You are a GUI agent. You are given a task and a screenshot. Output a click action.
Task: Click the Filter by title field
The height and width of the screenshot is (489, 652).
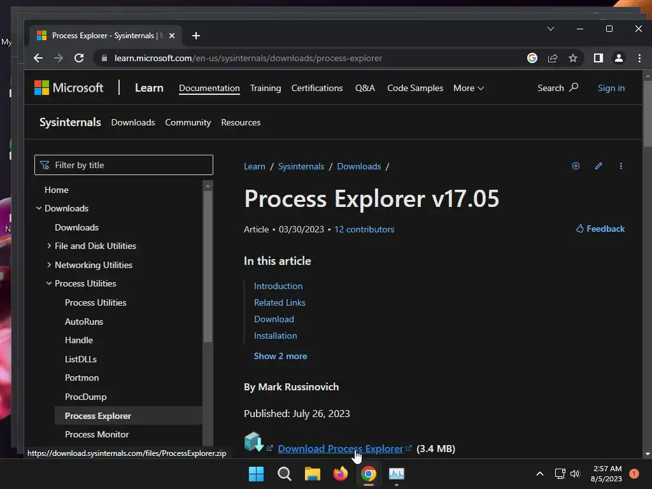124,165
